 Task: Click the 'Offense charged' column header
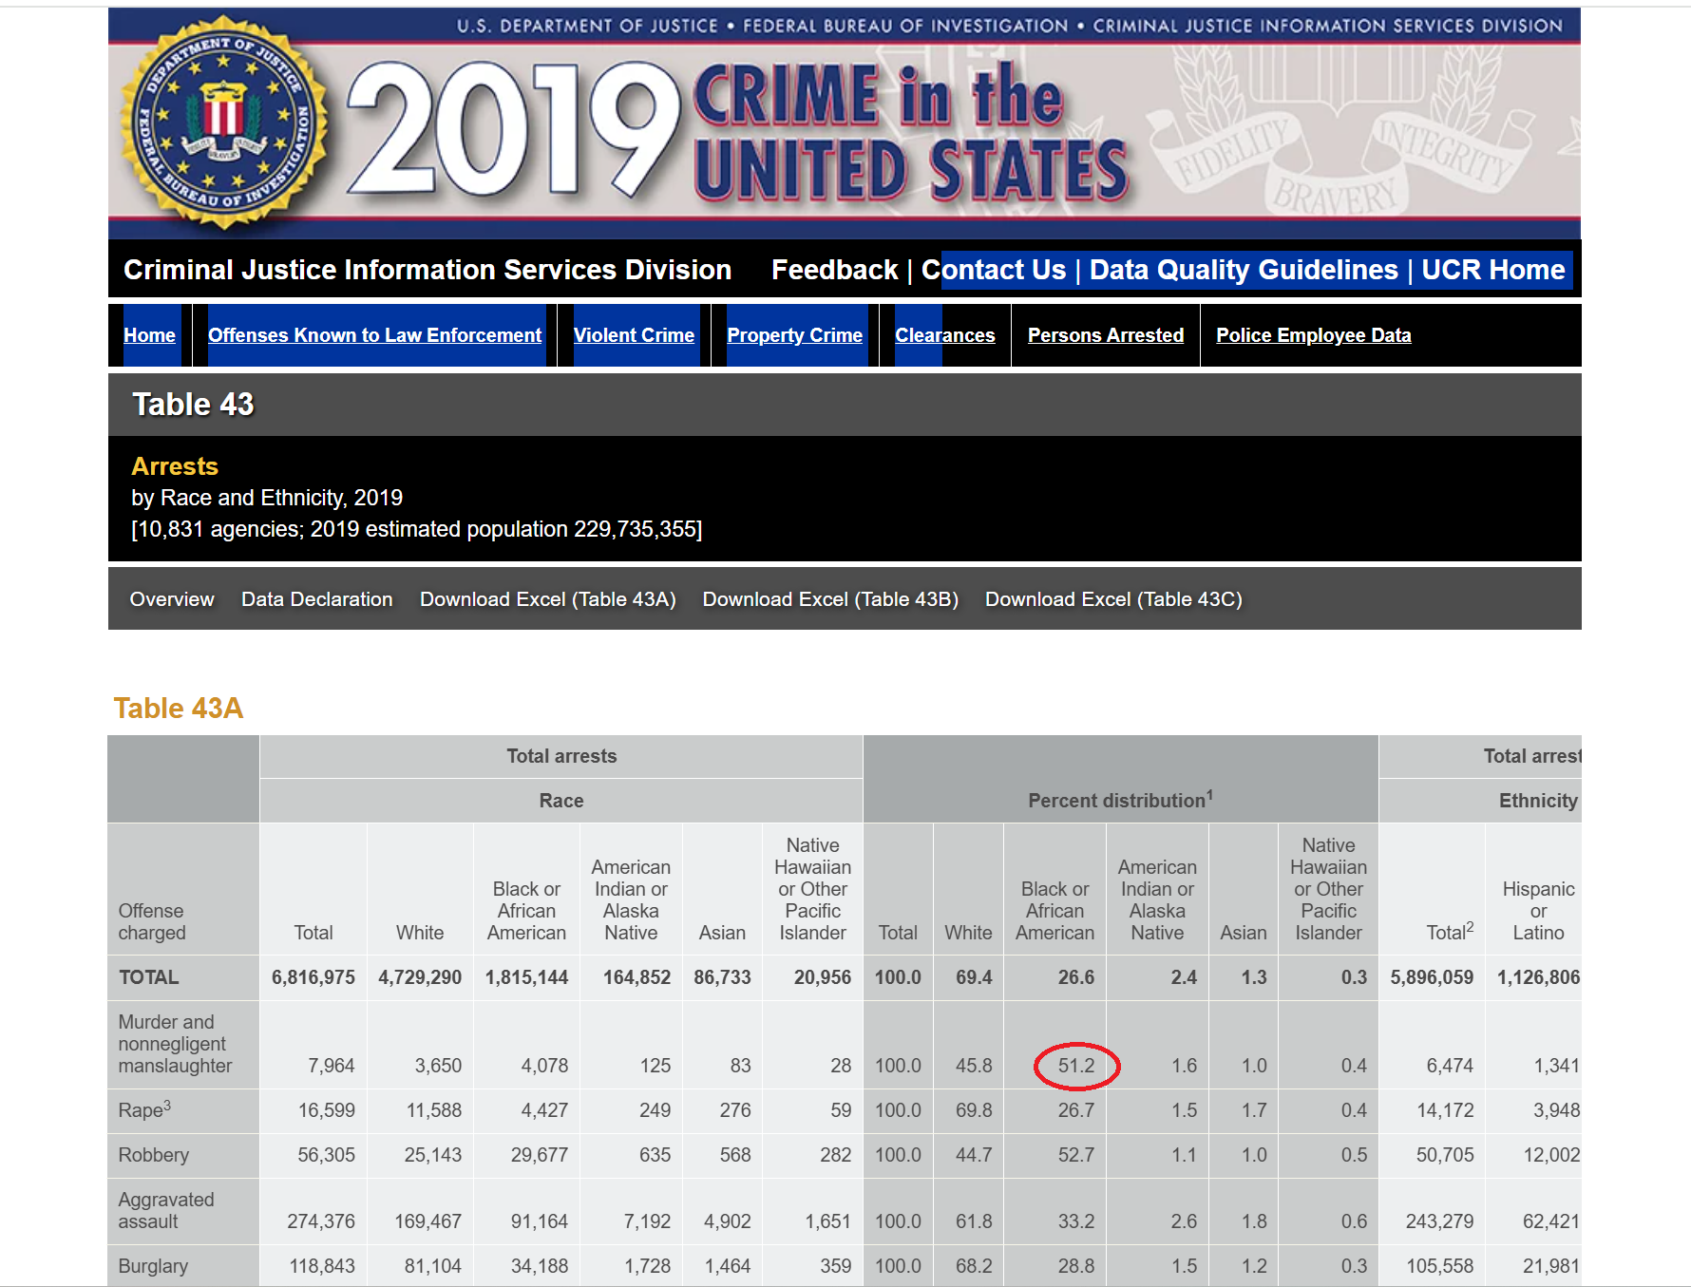[152, 922]
